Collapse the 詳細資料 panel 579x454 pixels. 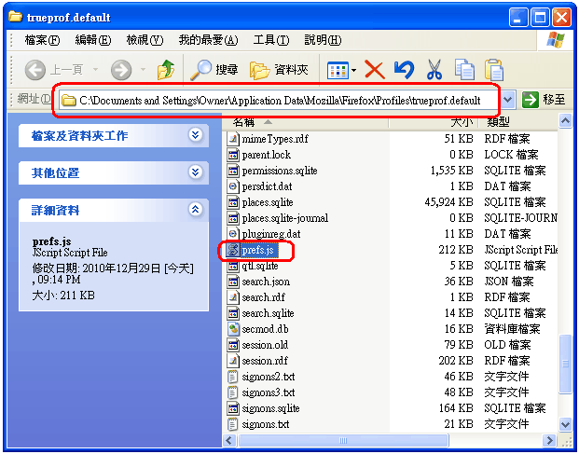click(196, 209)
